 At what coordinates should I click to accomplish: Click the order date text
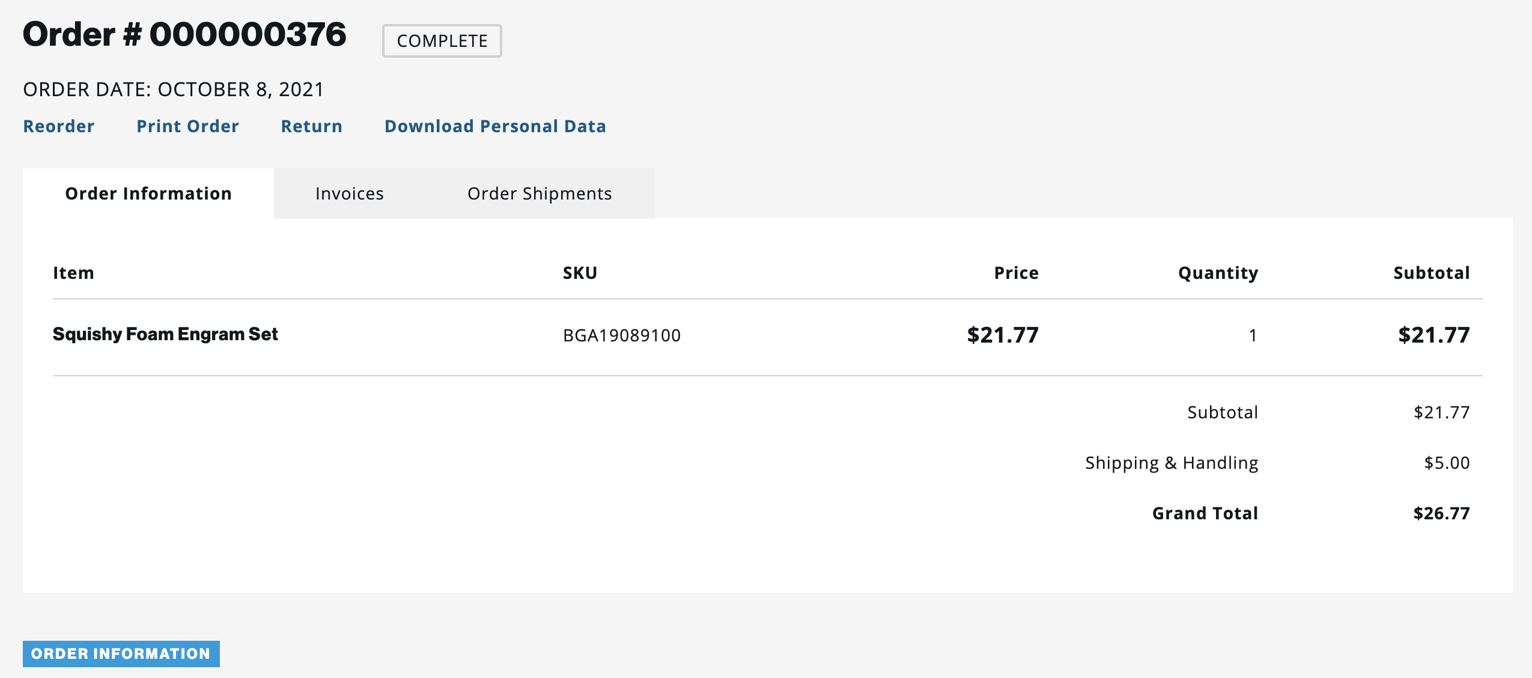174,90
